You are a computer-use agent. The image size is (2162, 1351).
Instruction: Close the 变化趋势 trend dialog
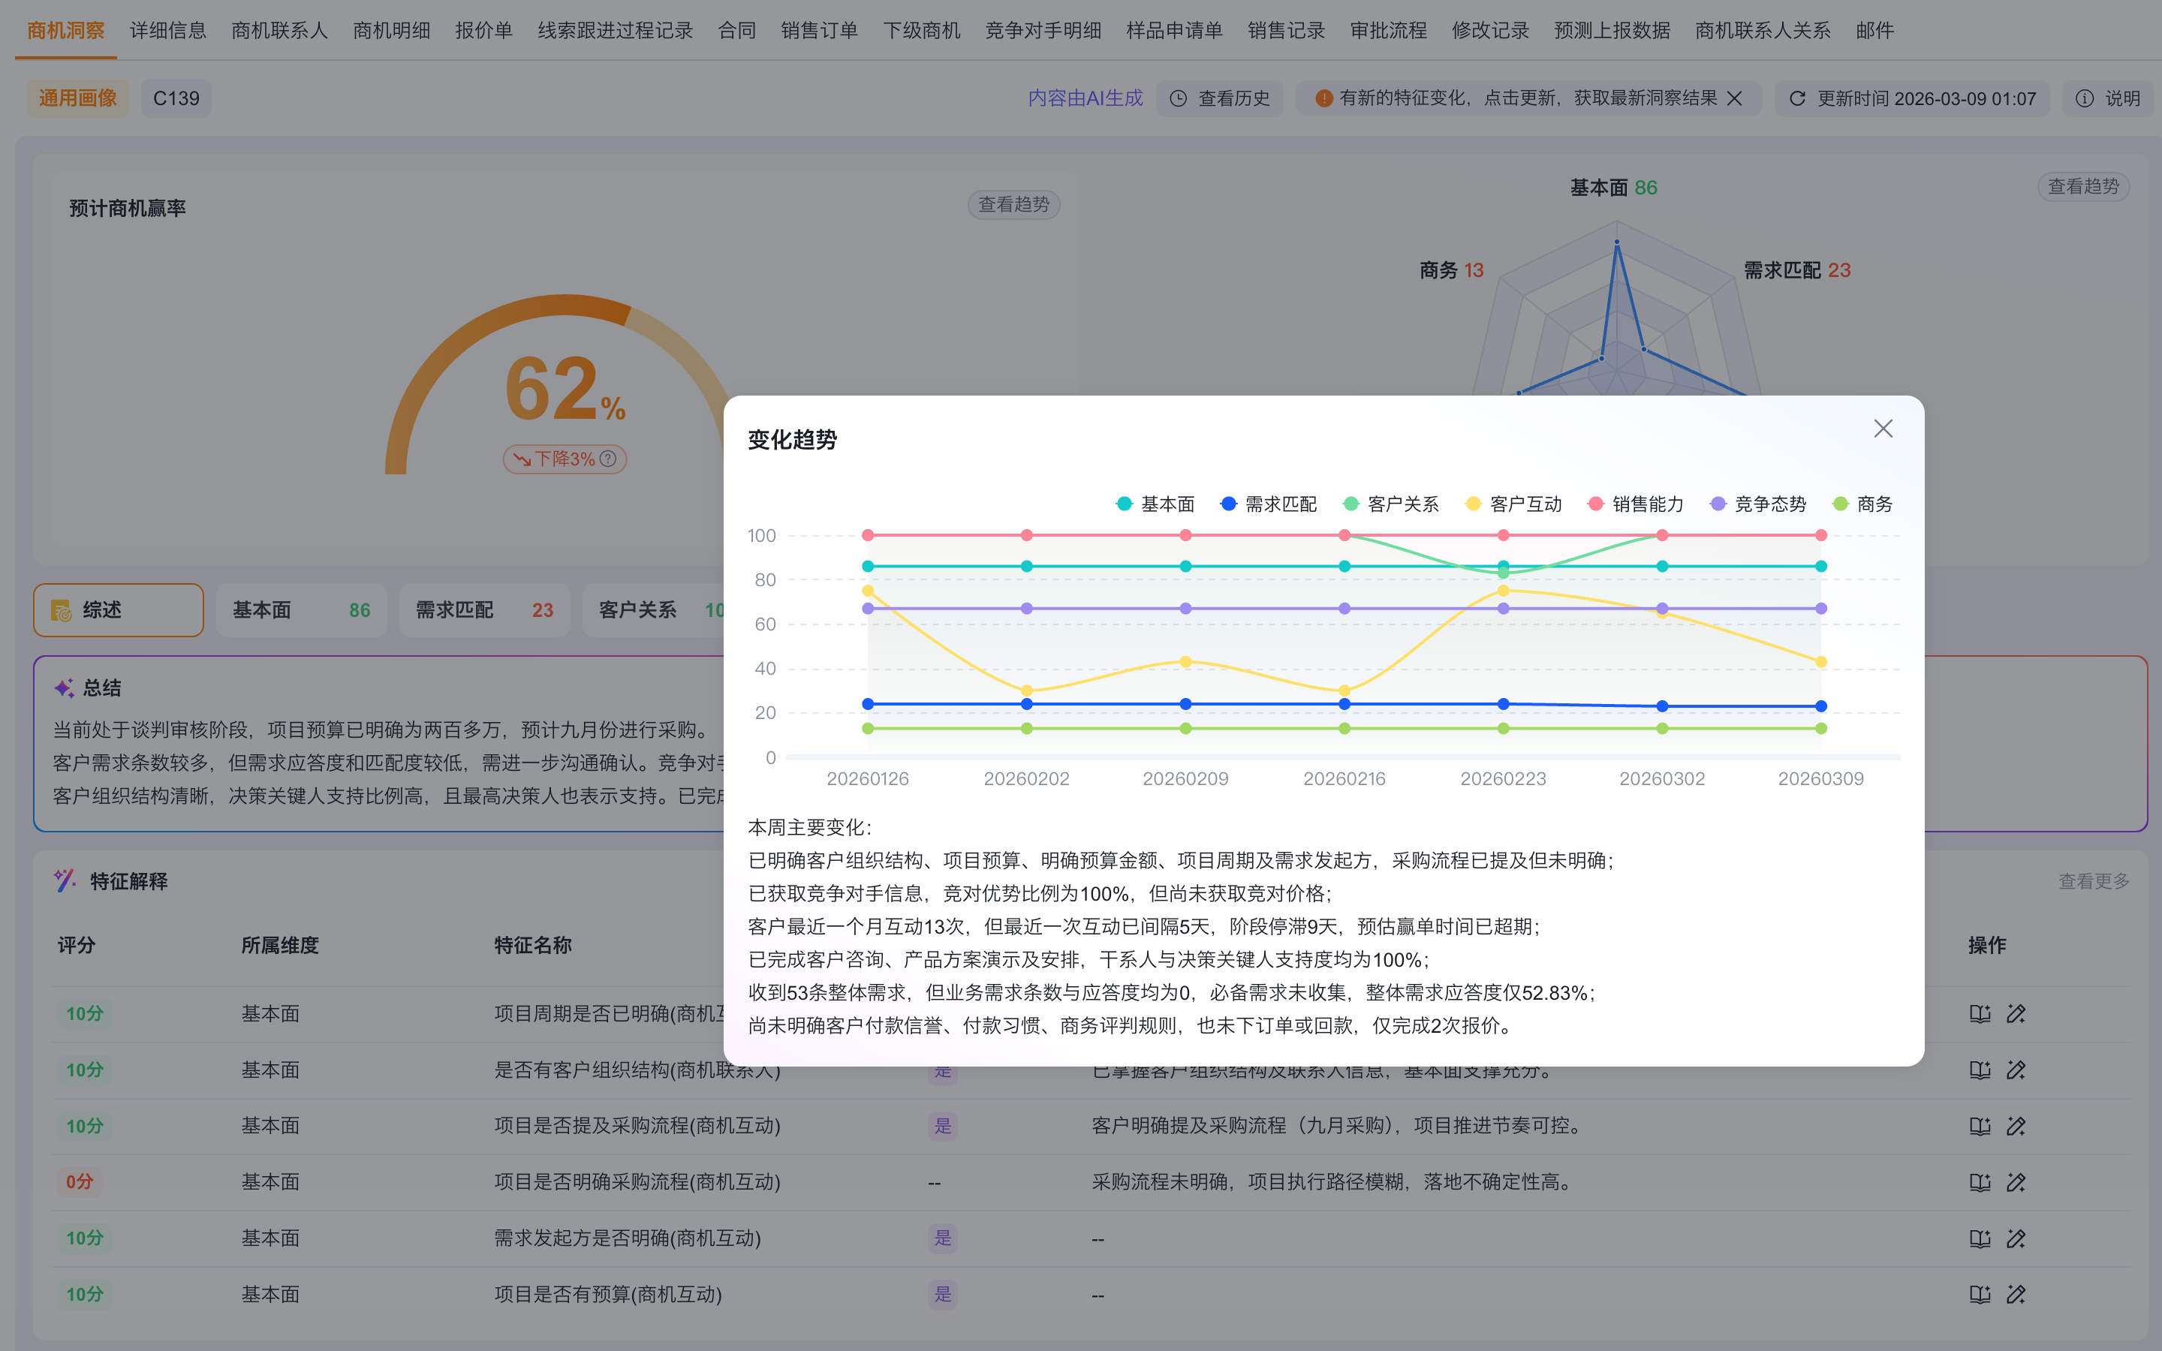pos(1883,429)
